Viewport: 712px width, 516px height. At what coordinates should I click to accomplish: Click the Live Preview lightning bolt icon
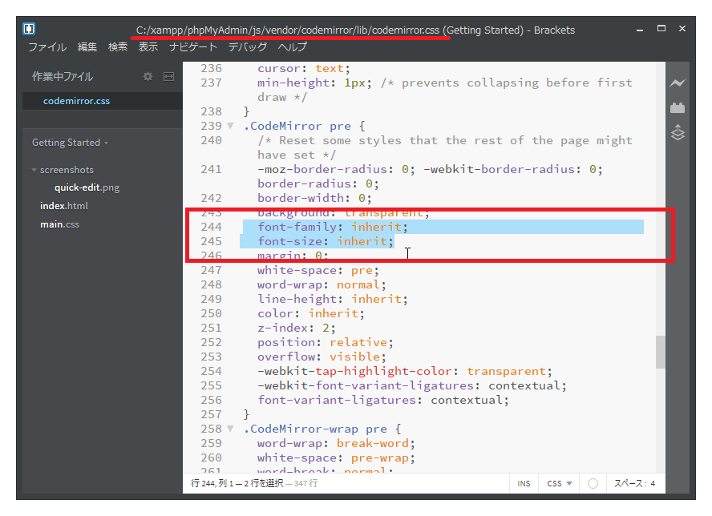[x=678, y=83]
